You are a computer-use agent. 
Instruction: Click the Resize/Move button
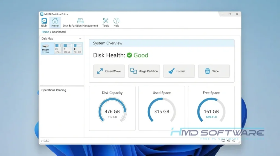pyautogui.click(x=109, y=71)
